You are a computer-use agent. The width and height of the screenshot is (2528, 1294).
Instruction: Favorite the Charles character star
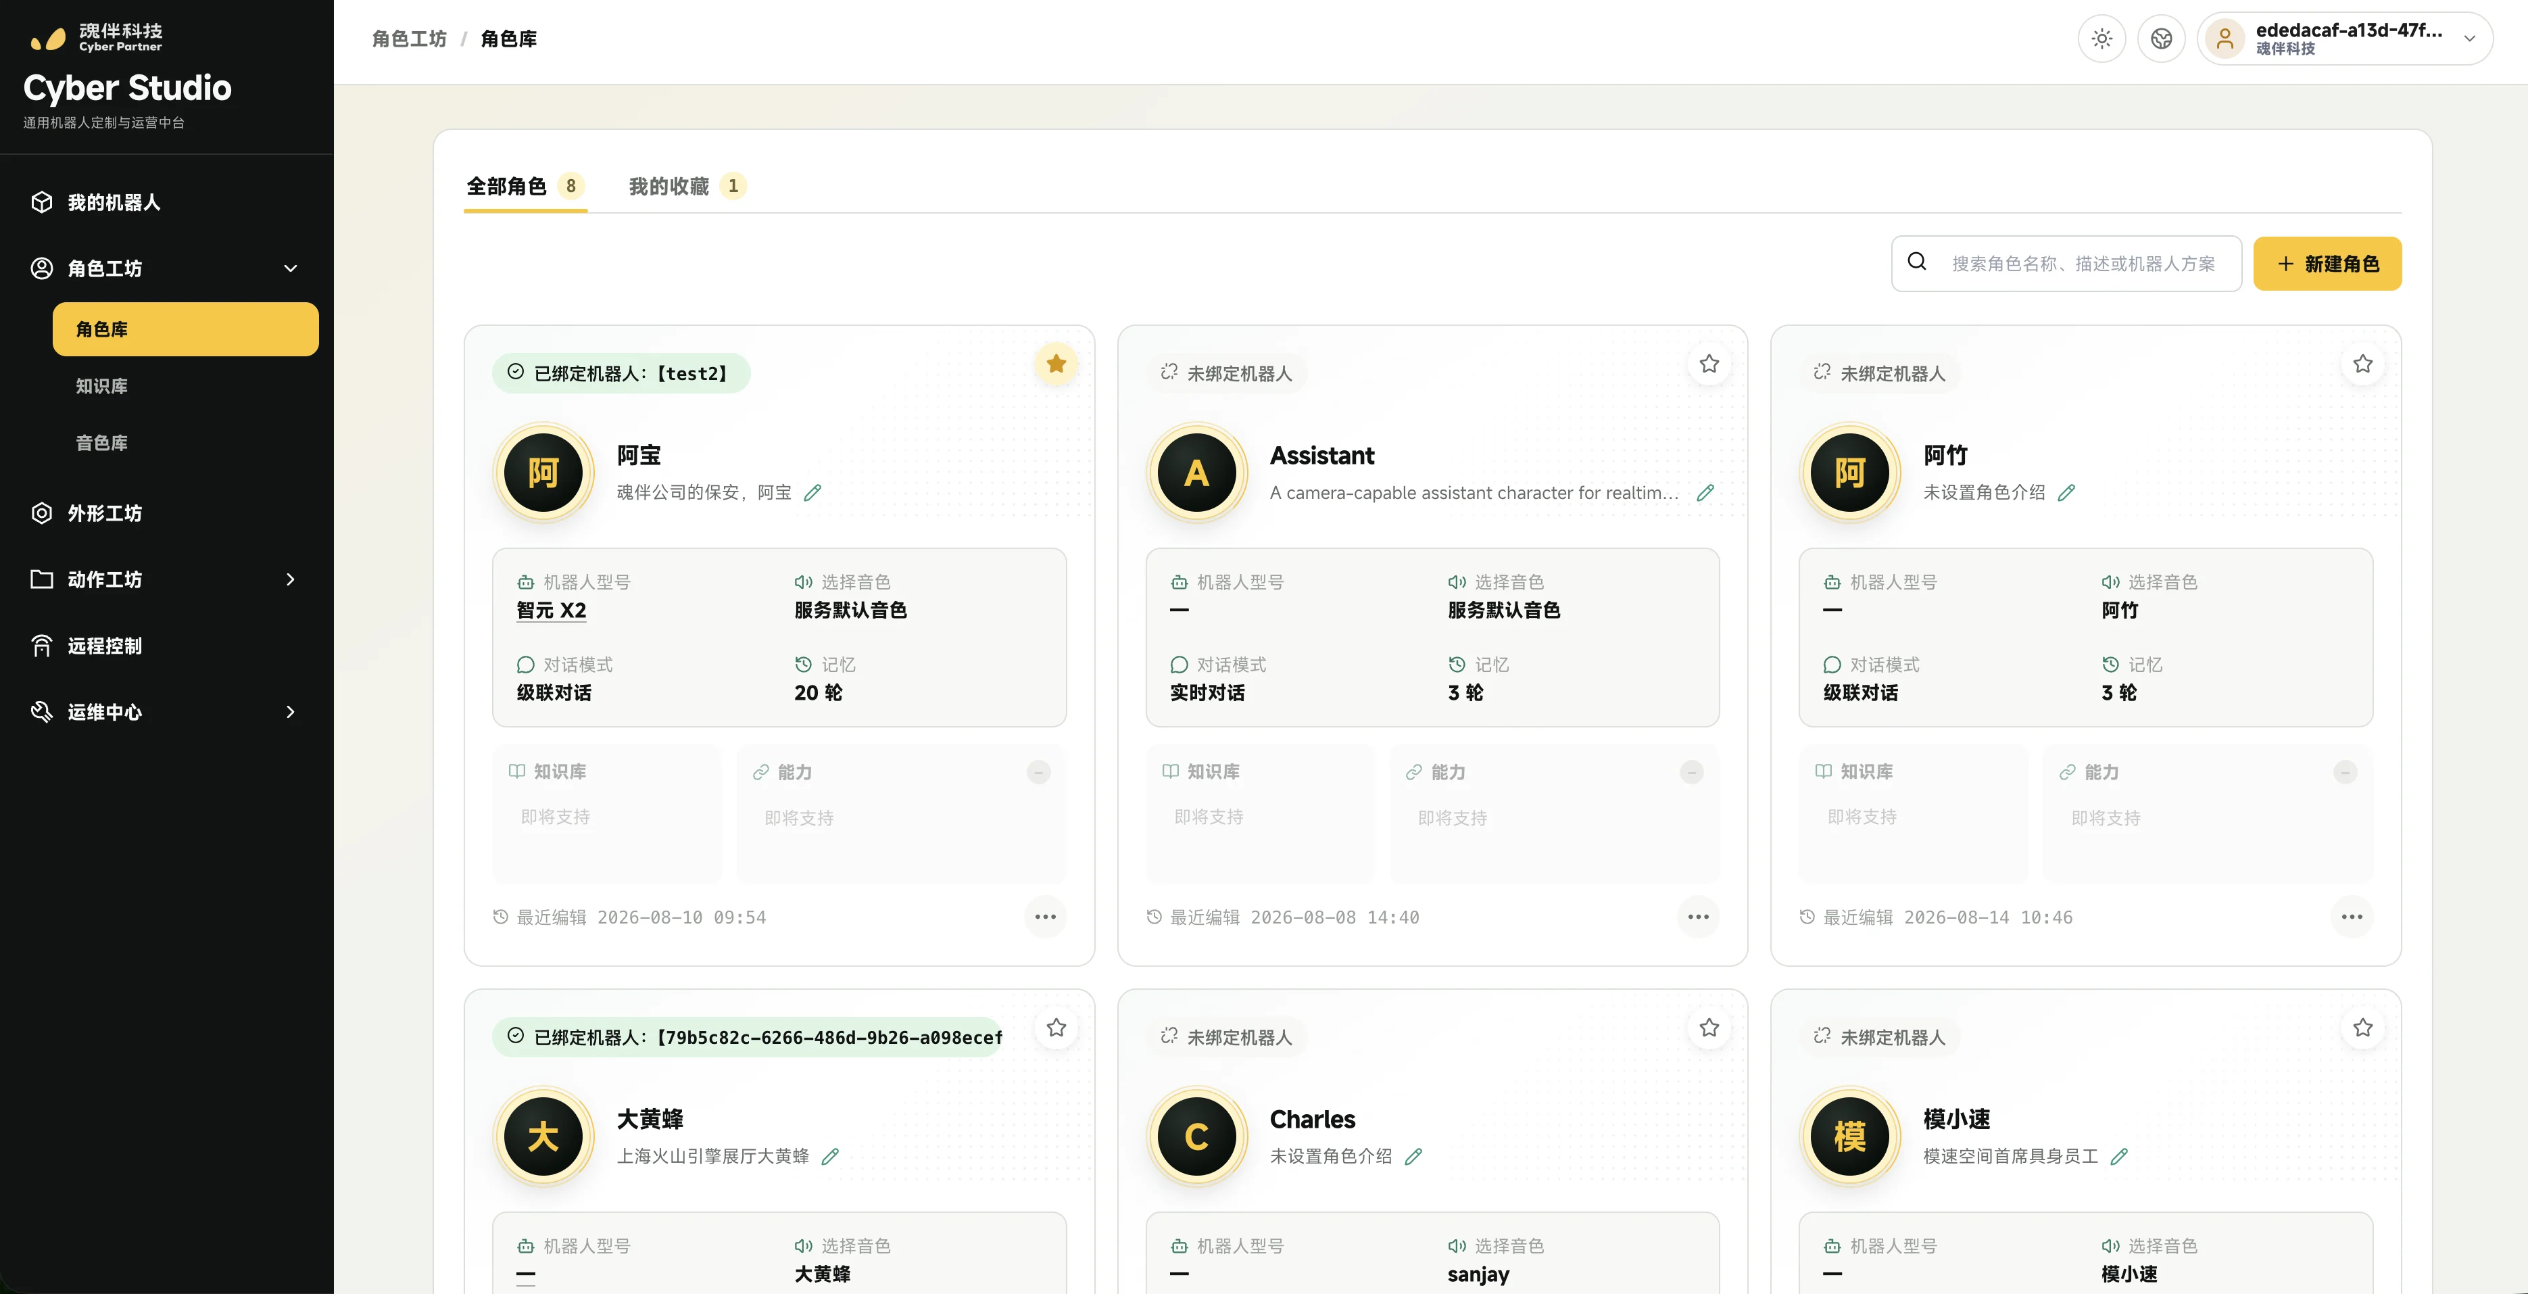1709,1028
